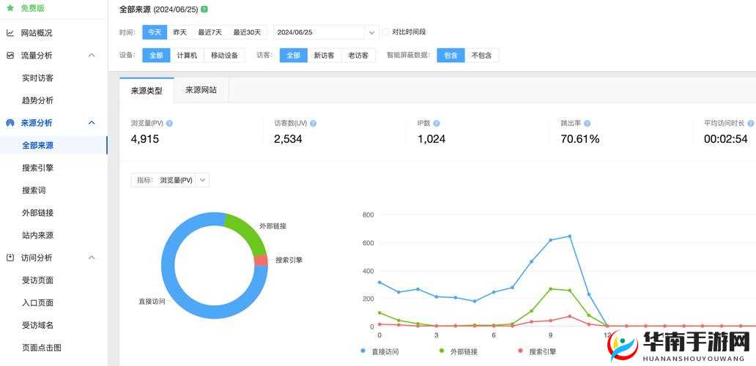Select 昨天 time range

click(x=179, y=32)
